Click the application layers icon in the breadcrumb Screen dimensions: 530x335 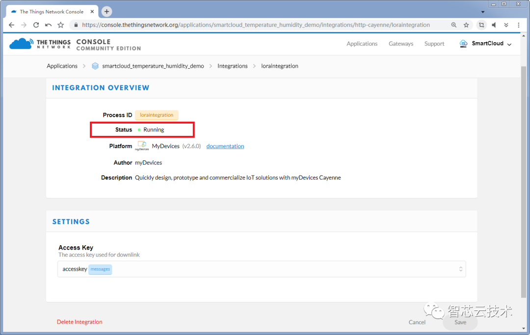point(95,66)
